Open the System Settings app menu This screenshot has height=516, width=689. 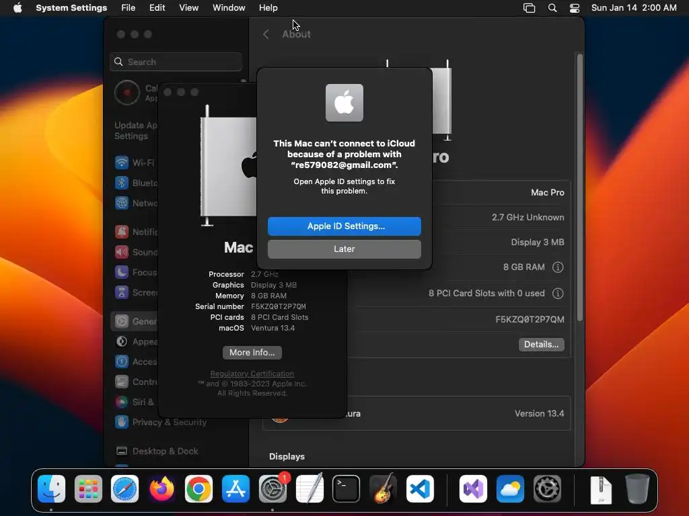[x=71, y=8]
